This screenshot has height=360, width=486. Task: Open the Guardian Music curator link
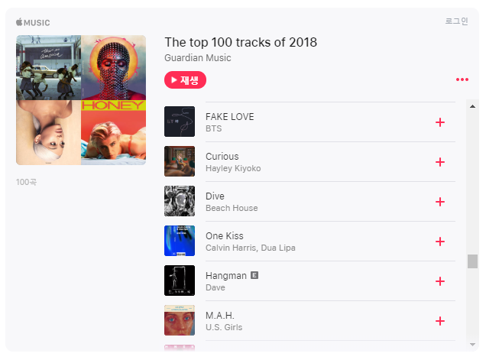[x=197, y=58]
